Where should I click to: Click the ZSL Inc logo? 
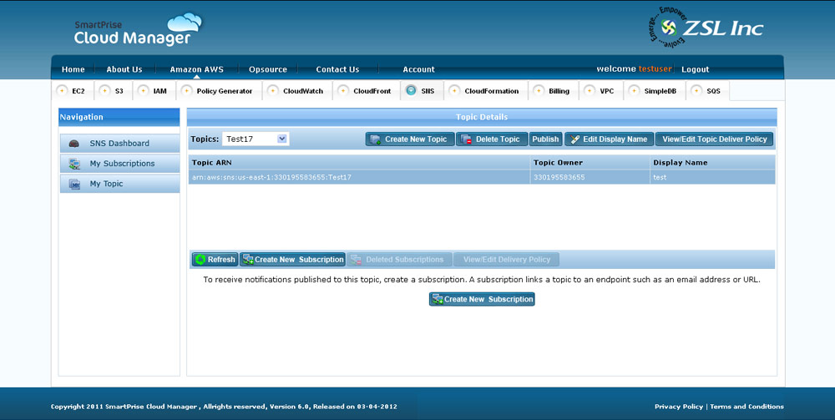click(706, 28)
